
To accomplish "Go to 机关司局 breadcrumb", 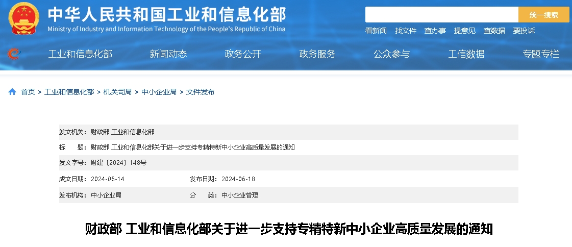I will 117,92.
